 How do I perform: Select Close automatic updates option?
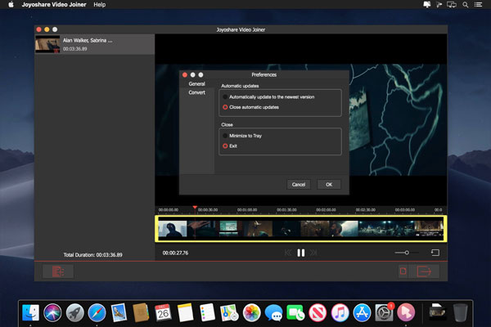pos(226,107)
